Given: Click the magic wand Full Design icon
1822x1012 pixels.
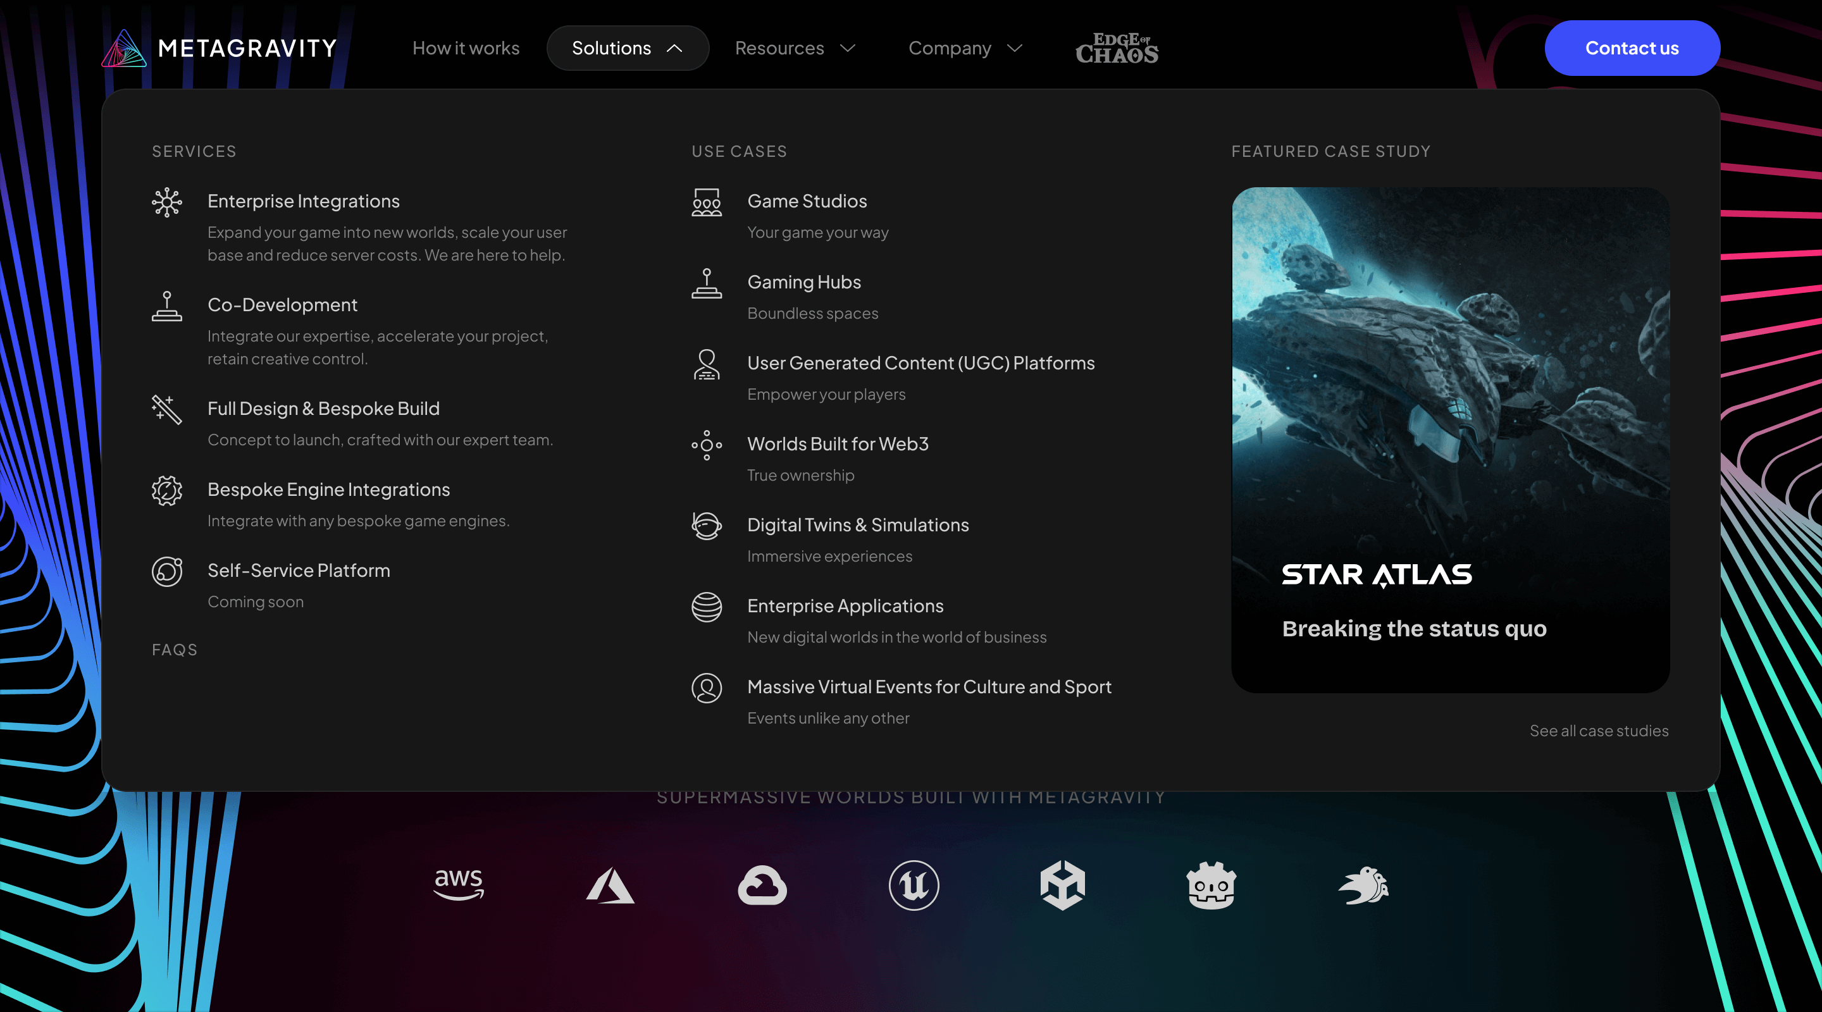Looking at the screenshot, I should [x=167, y=409].
